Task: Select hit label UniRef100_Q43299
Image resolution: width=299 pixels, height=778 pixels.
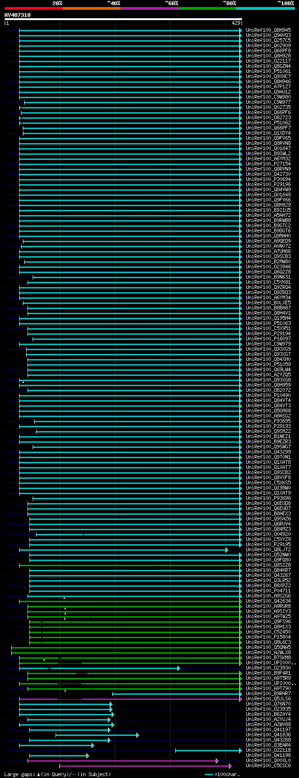Action: [x=268, y=452]
